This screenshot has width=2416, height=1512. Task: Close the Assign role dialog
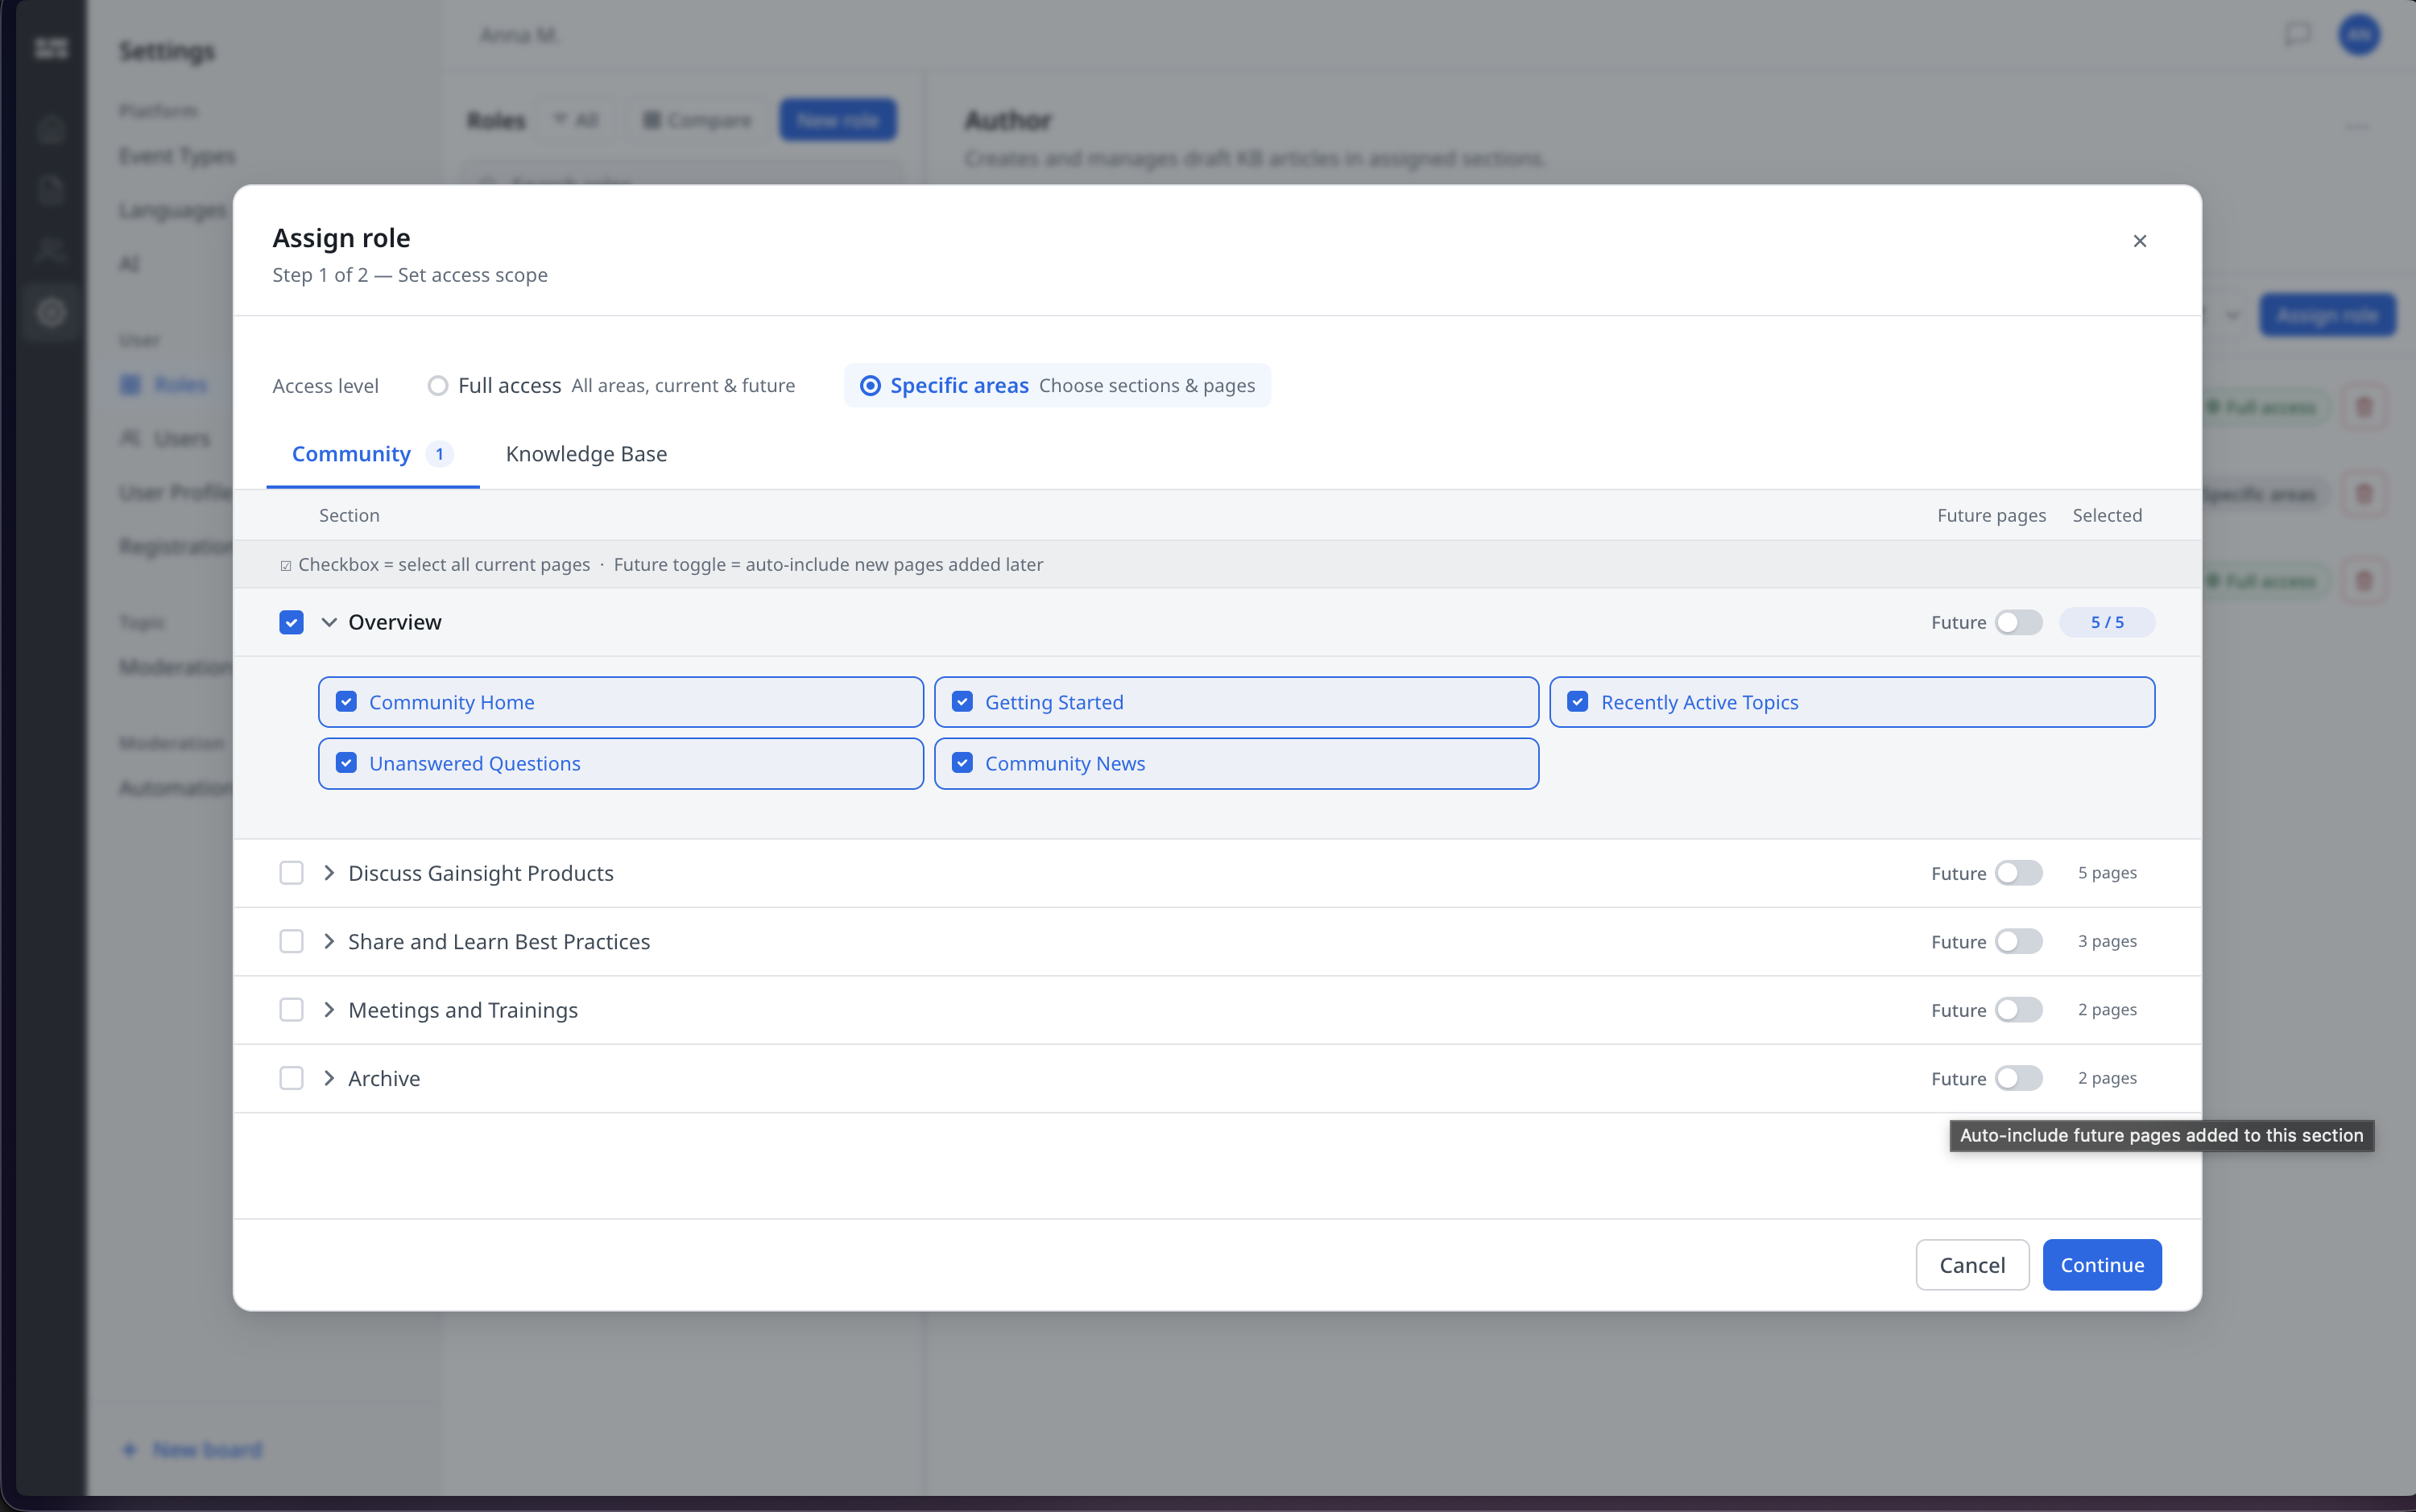click(2139, 241)
